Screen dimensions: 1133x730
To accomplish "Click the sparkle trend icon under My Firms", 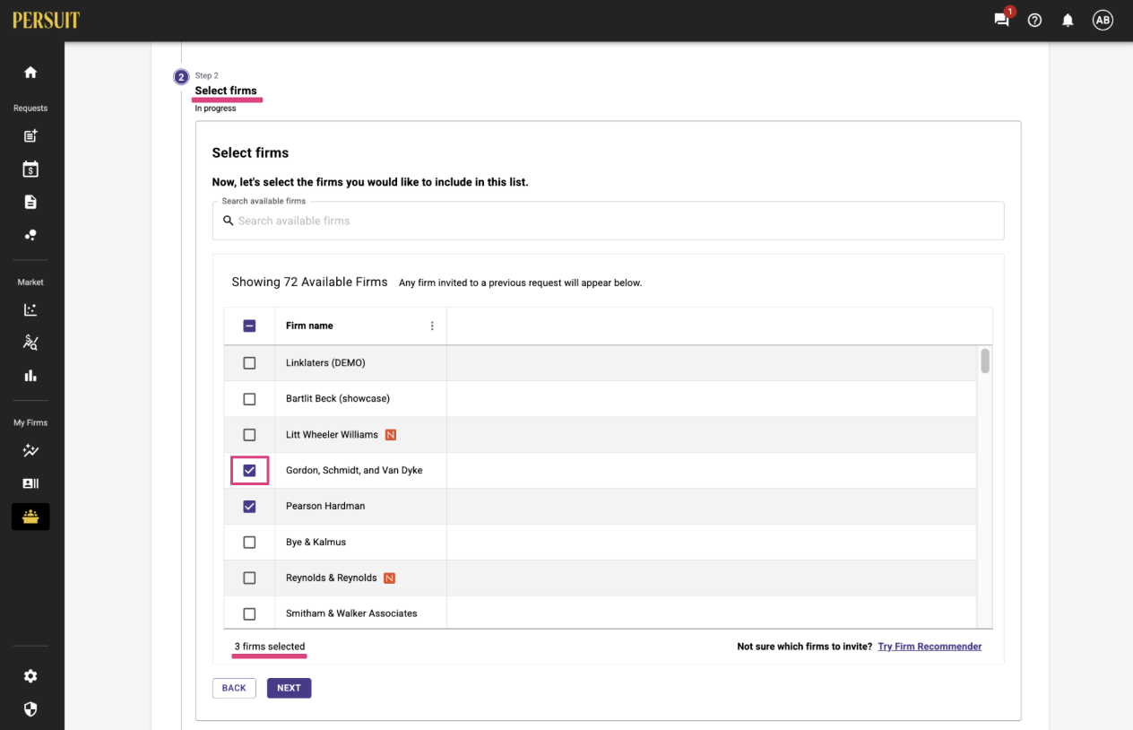I will [x=30, y=450].
